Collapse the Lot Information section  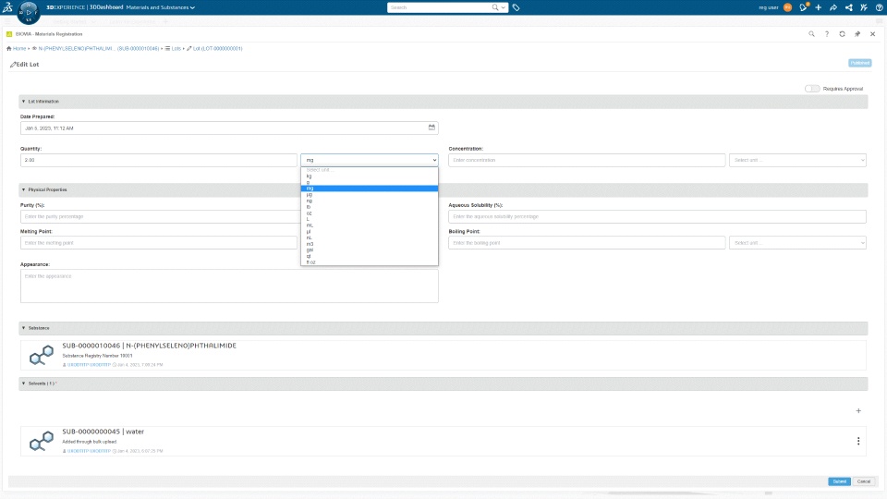click(23, 102)
